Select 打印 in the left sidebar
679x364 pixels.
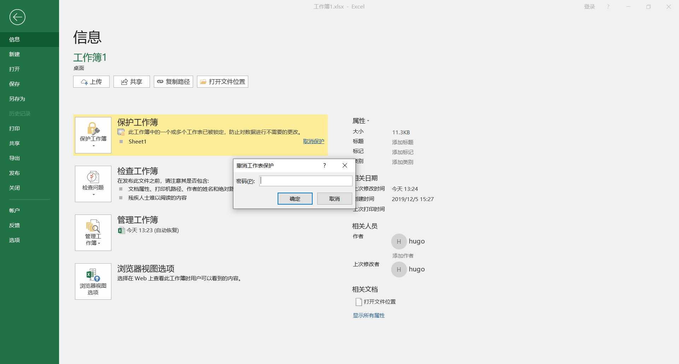click(29, 129)
